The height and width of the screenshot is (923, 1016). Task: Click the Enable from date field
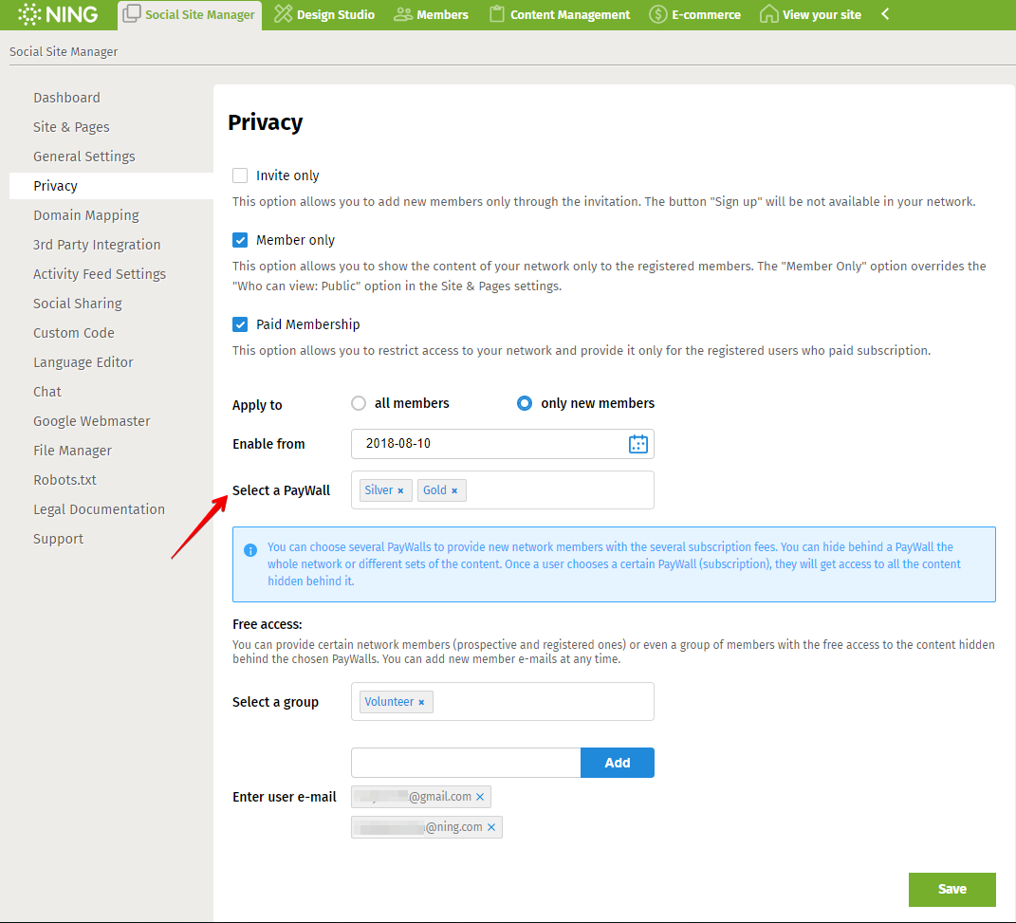tap(484, 444)
